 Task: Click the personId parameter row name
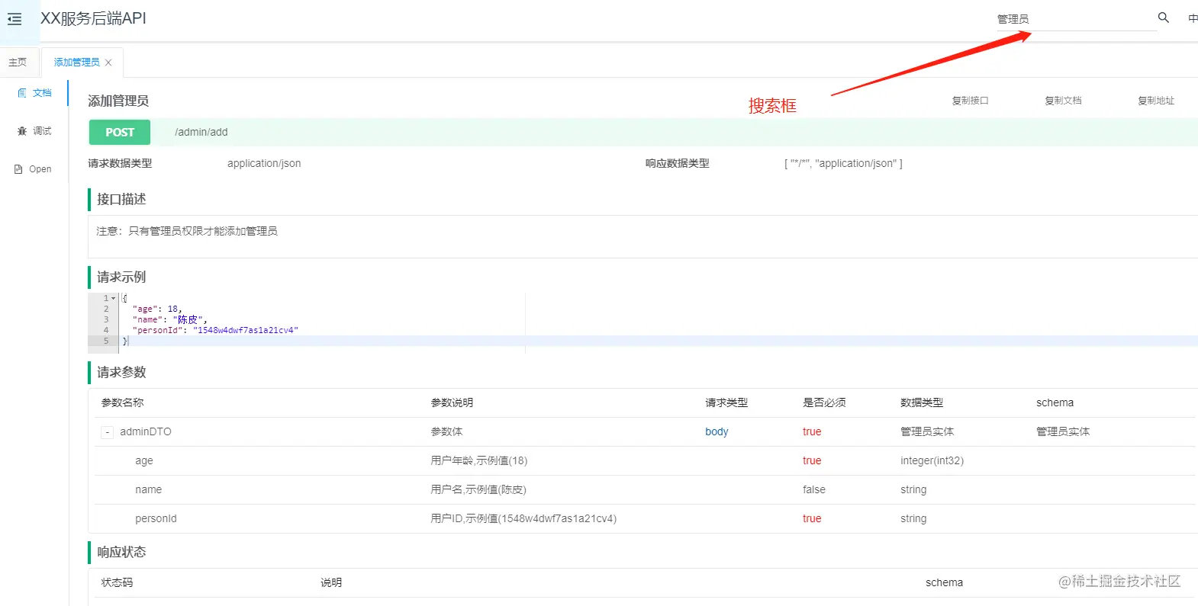[156, 518]
